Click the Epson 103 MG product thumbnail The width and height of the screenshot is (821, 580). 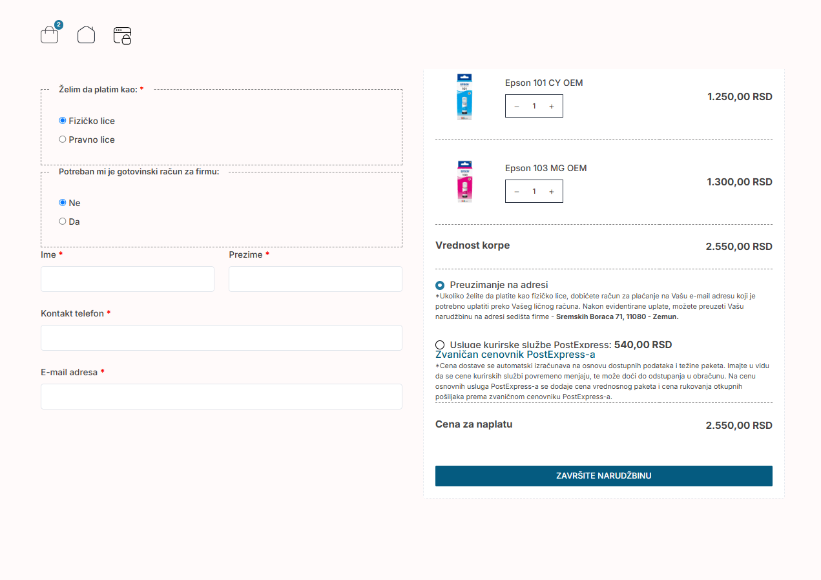click(464, 182)
